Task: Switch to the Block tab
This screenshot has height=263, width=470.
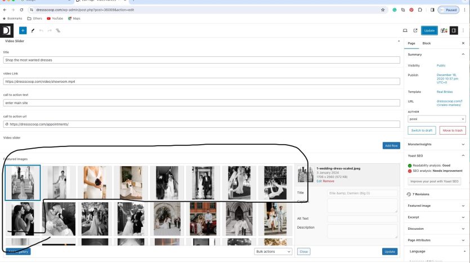Action: tap(426, 43)
